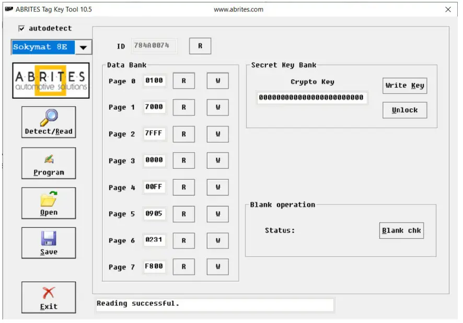Click inside the Crypto Key field
This screenshot has width=463, height=323.
311,97
